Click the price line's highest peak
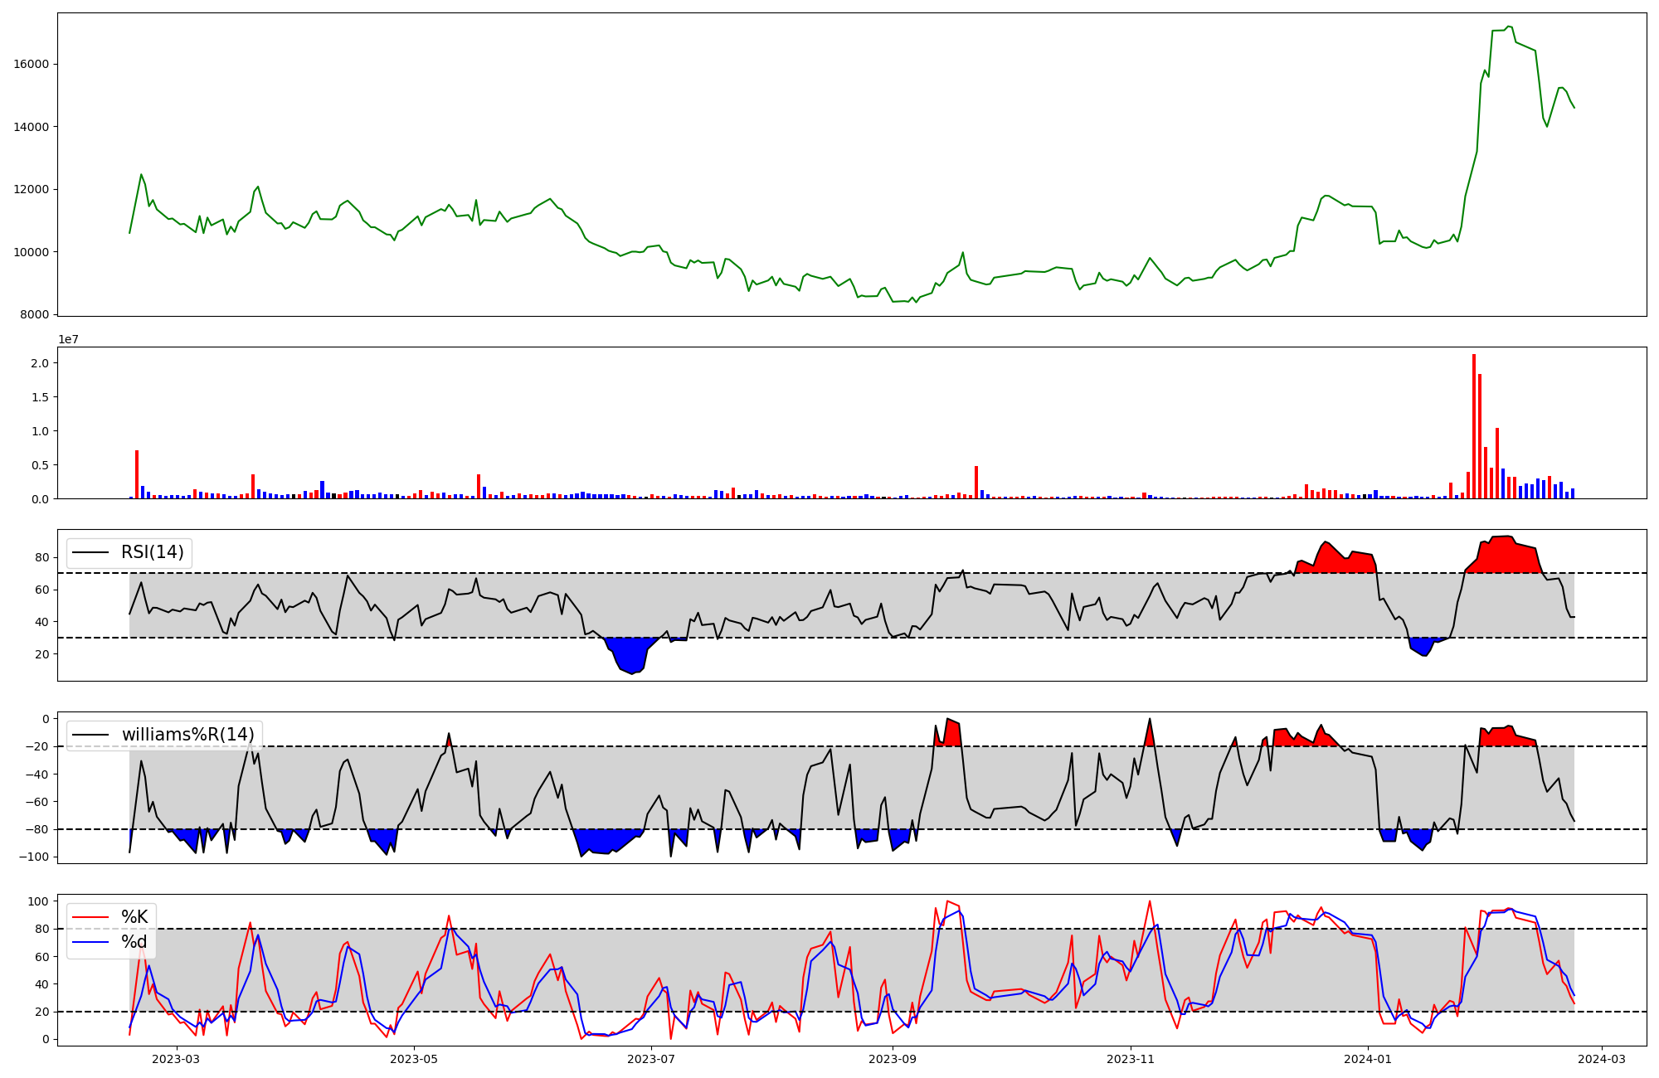Viewport: 1659px width, 1078px height. (1510, 27)
